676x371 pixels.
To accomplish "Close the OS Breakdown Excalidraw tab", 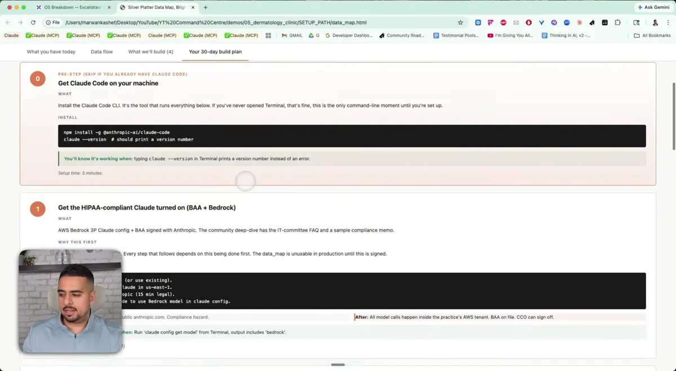I will pyautogui.click(x=109, y=7).
